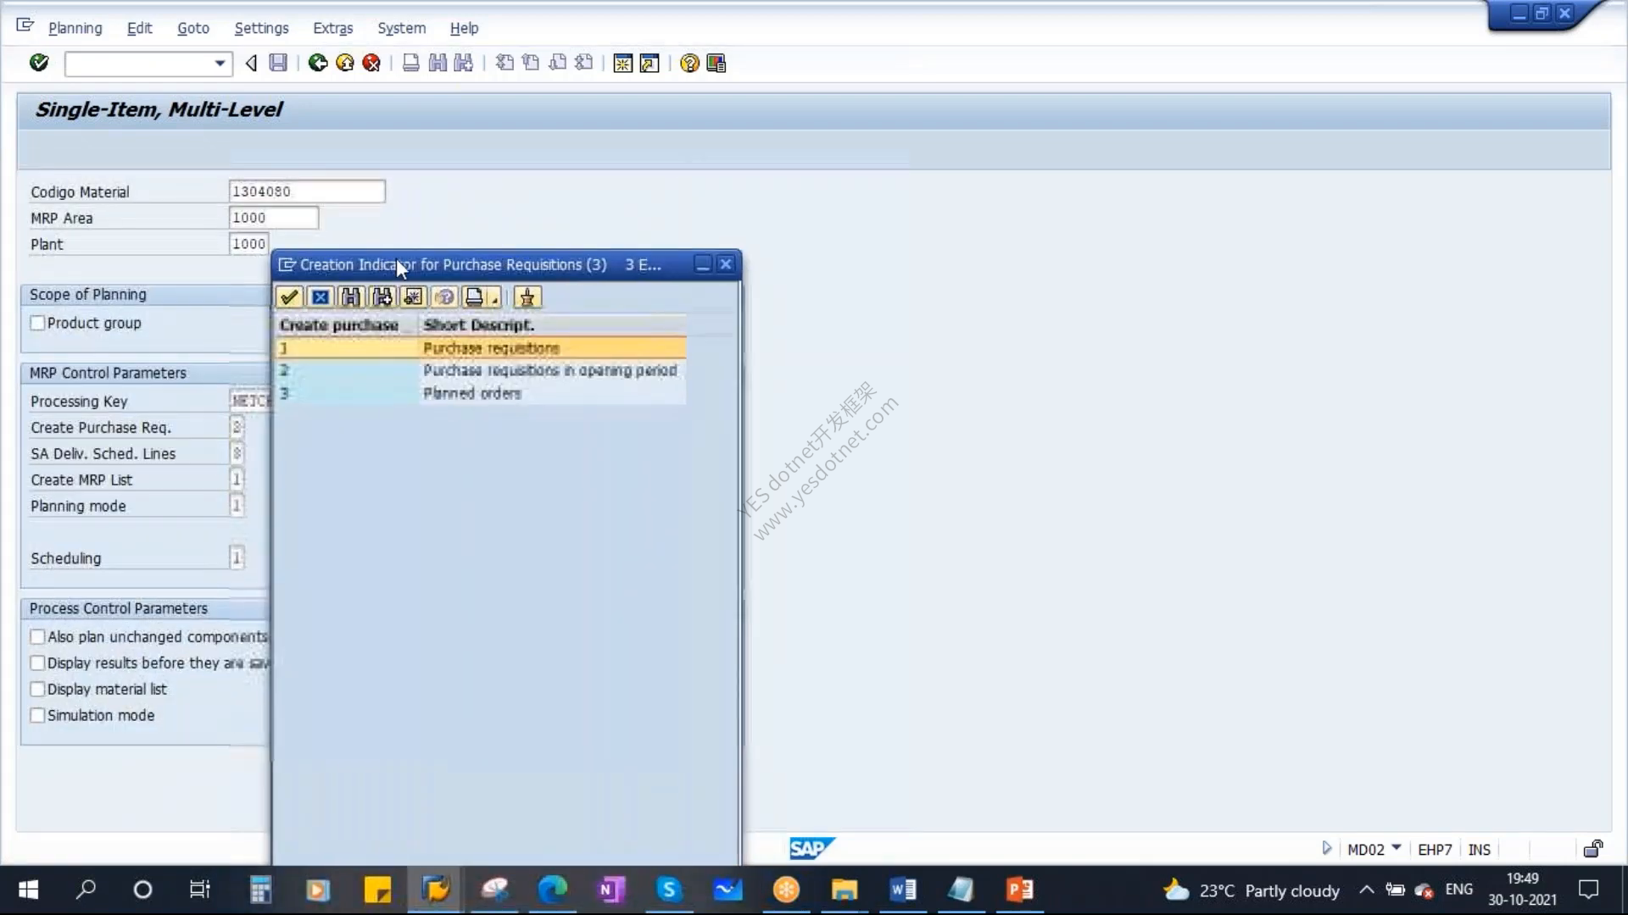Click the yellow Help question mark icon
This screenshot has width=1628, height=915.
(689, 64)
